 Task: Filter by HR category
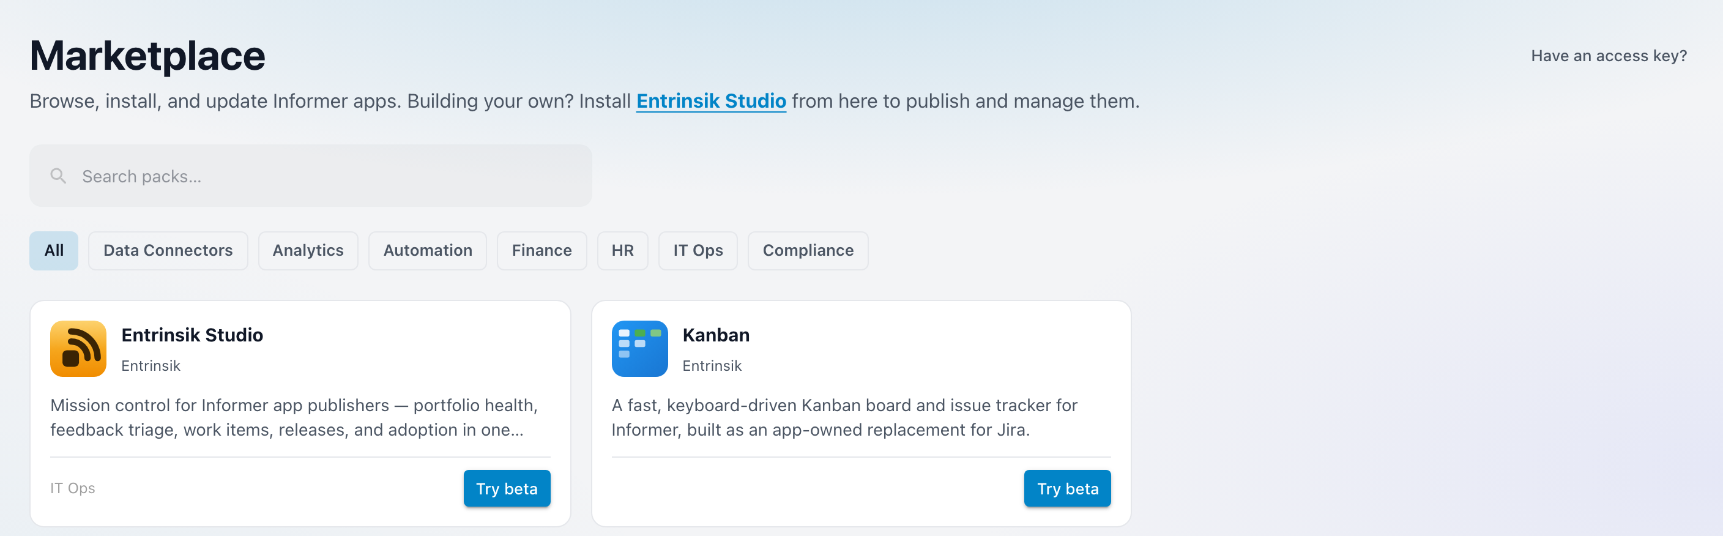click(622, 250)
